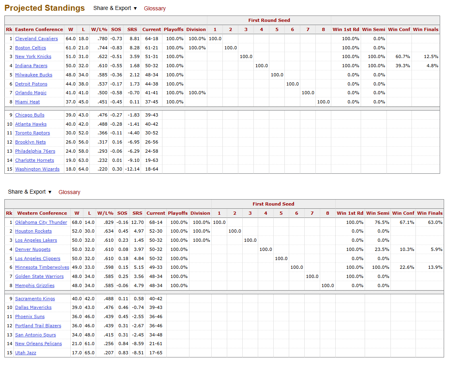Sort the Western table by Win Finals column
Image resolution: width=456 pixels, height=367 pixels.
429,213
